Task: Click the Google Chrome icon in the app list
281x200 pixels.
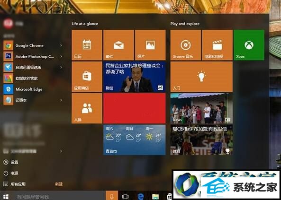Action: (x=8, y=45)
